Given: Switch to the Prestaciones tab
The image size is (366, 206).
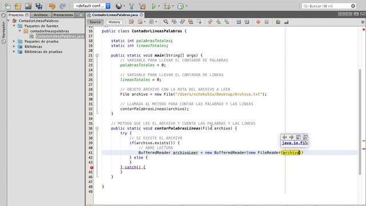Looking at the screenshot, I should pyautogui.click(x=63, y=15).
